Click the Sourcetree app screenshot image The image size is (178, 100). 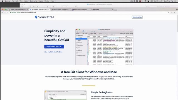[104, 47]
